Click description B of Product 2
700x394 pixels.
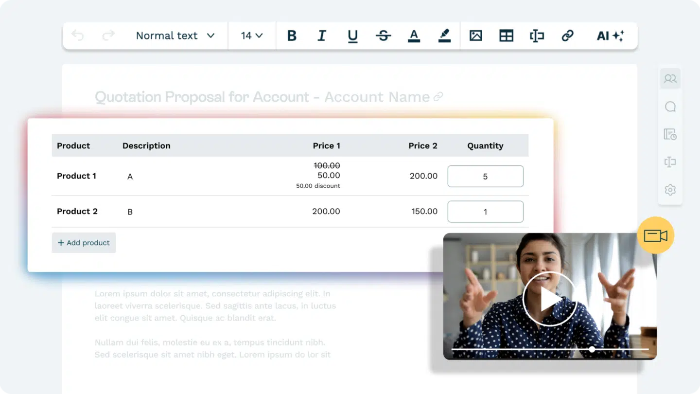point(130,212)
